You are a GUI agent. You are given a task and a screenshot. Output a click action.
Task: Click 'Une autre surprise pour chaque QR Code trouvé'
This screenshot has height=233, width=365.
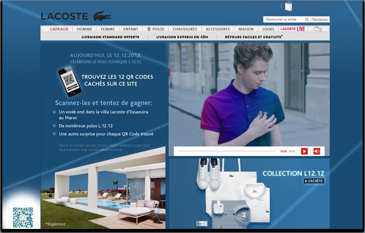click(106, 134)
